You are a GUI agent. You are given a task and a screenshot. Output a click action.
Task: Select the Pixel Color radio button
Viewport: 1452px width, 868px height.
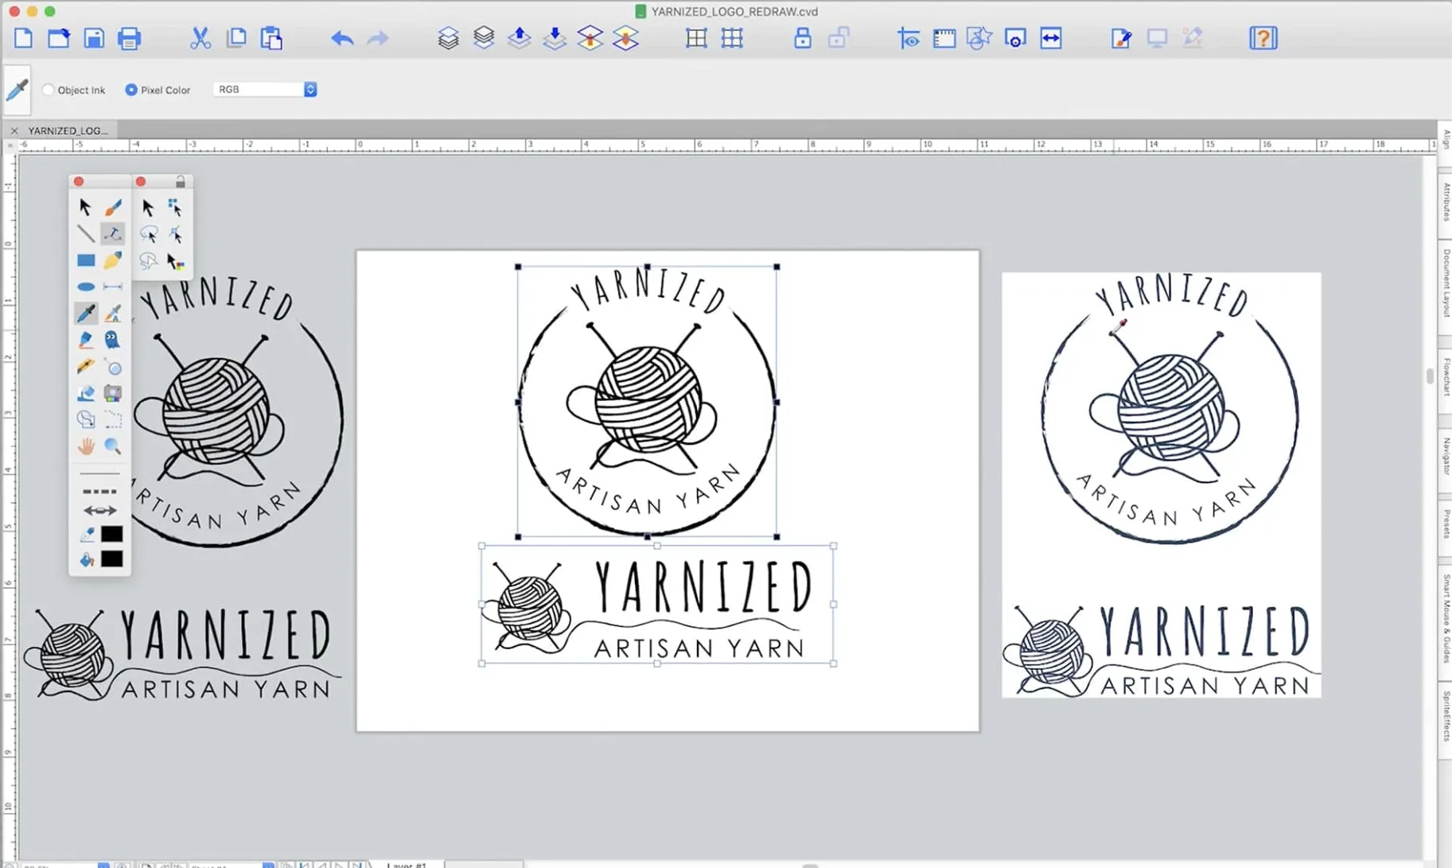click(158, 90)
